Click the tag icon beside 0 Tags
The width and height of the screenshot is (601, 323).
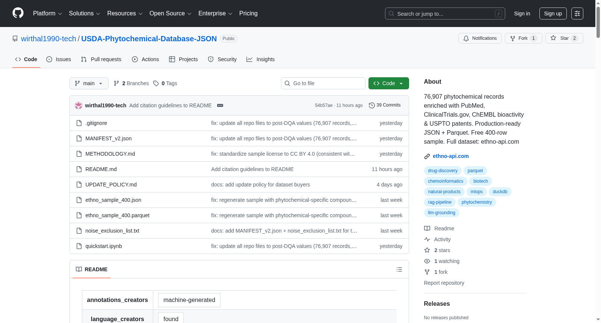[156, 83]
